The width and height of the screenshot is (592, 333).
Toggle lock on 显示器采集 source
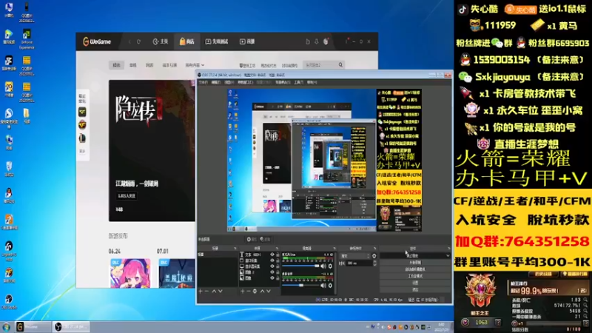click(277, 266)
